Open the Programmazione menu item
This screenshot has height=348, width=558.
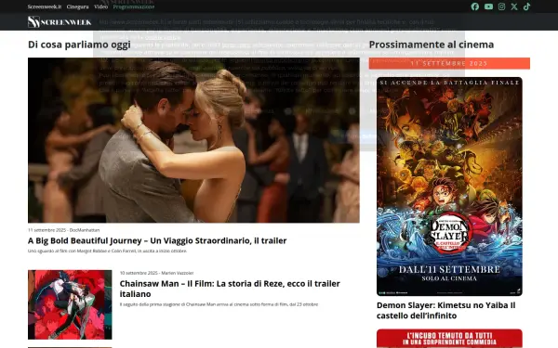(x=133, y=6)
